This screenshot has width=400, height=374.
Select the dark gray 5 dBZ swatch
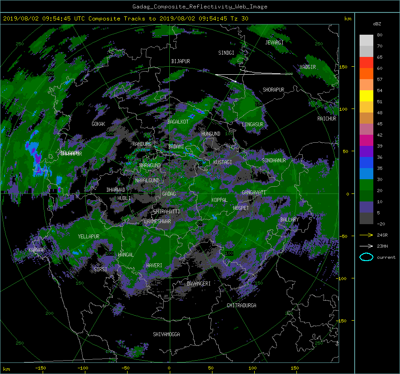366,218
